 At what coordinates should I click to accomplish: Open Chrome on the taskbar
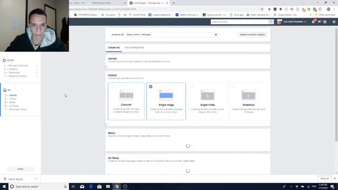click(117, 186)
